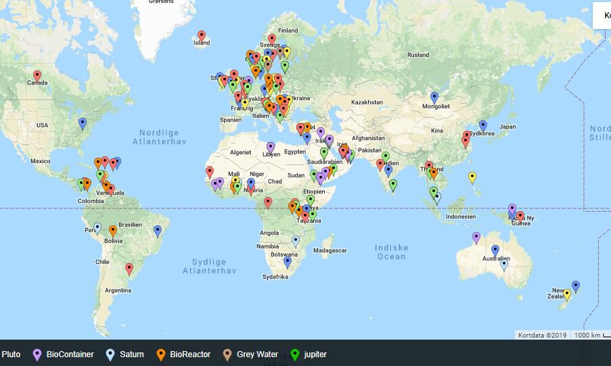This screenshot has height=366, width=611.
Task: Click the red pin on West Africa's Atlantic coast
Action: (x=210, y=173)
